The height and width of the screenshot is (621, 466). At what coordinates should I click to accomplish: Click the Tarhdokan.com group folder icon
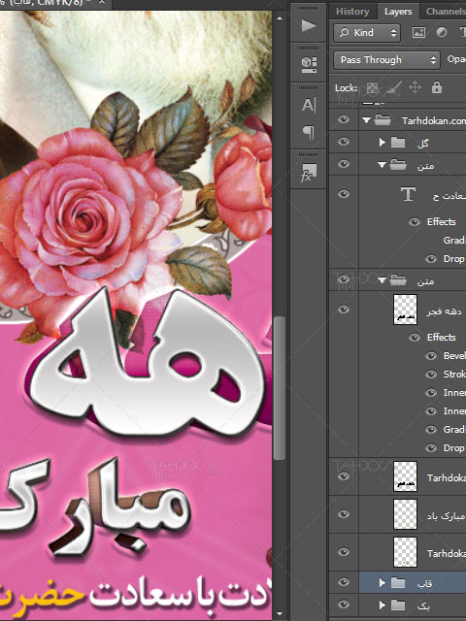point(383,120)
